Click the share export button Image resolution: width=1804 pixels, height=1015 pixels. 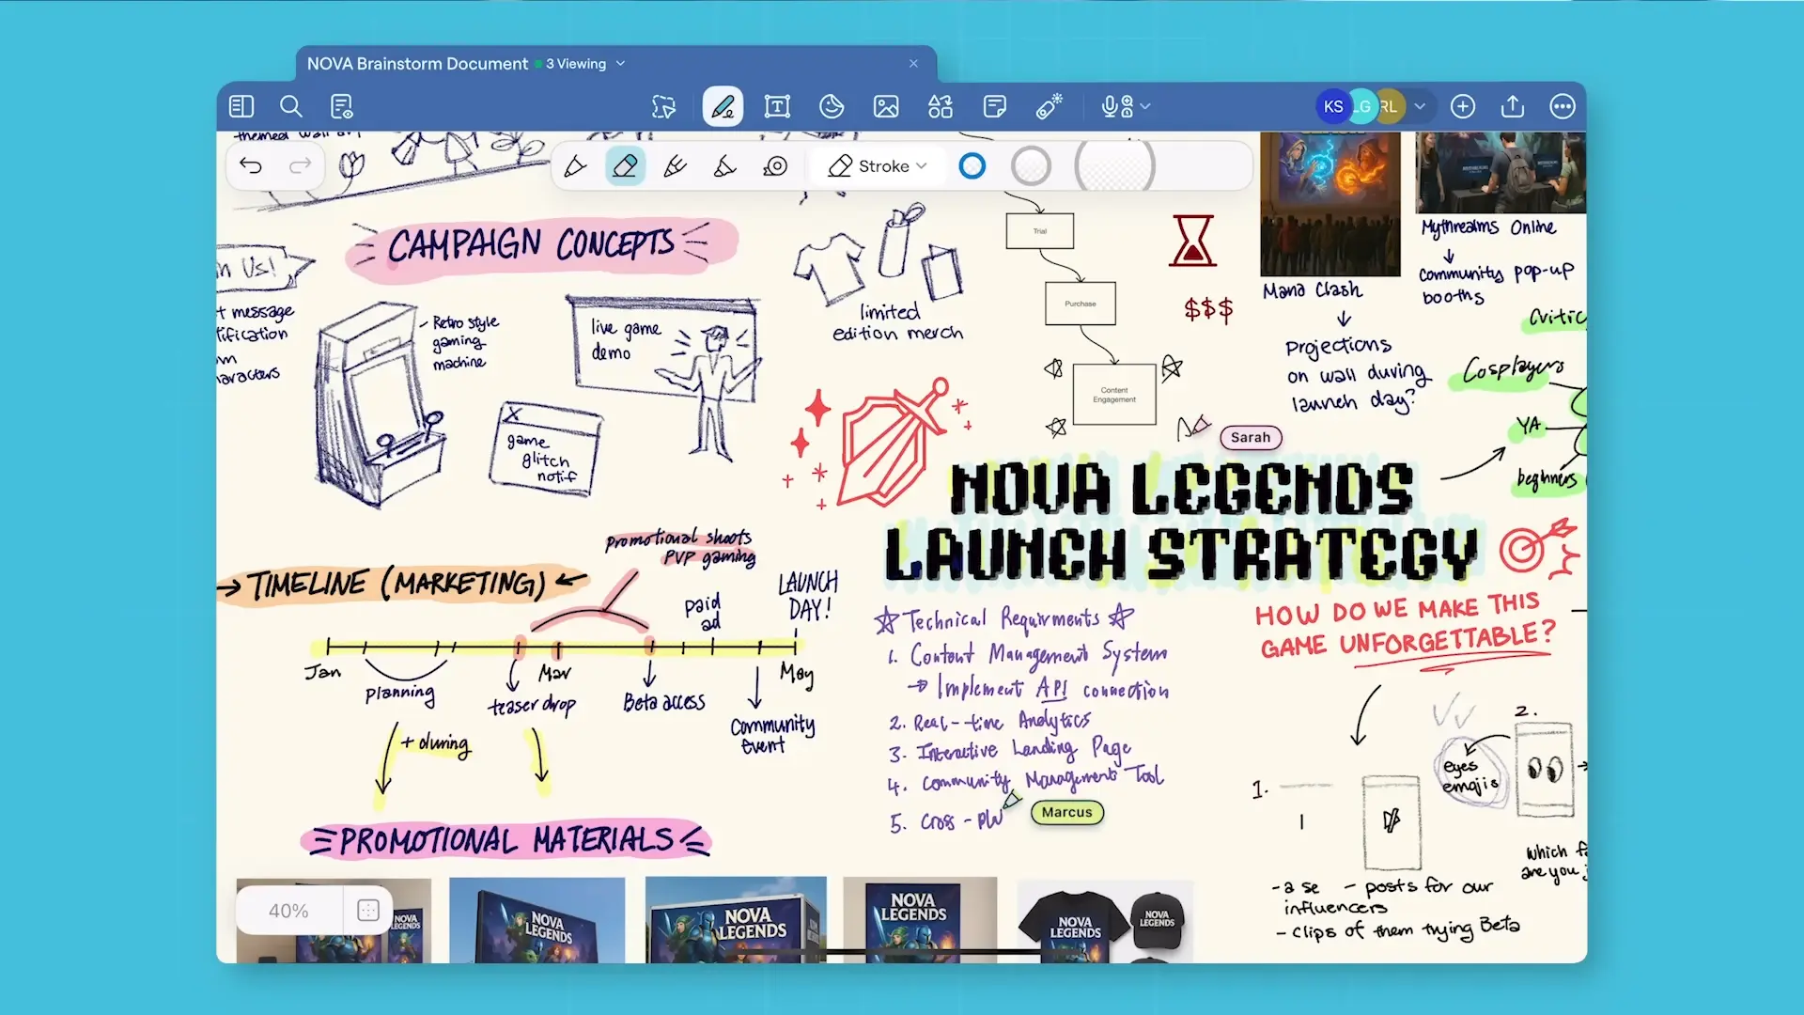pos(1513,107)
